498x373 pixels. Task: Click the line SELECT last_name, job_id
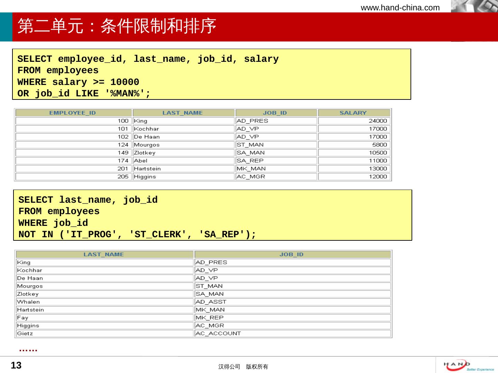88,200
